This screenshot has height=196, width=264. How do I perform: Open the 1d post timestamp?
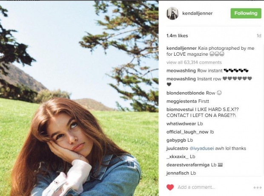click(258, 36)
